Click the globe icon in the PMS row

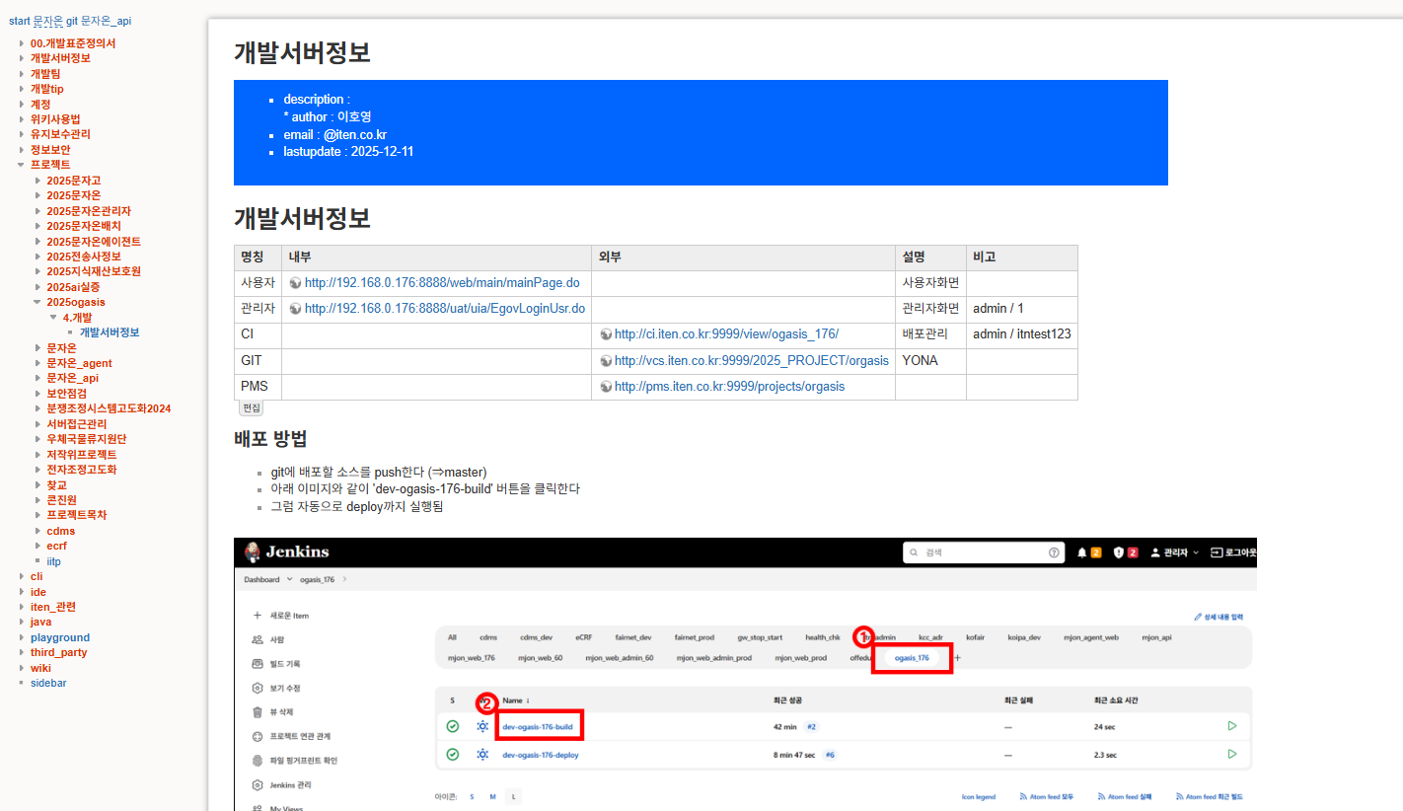[x=605, y=387]
